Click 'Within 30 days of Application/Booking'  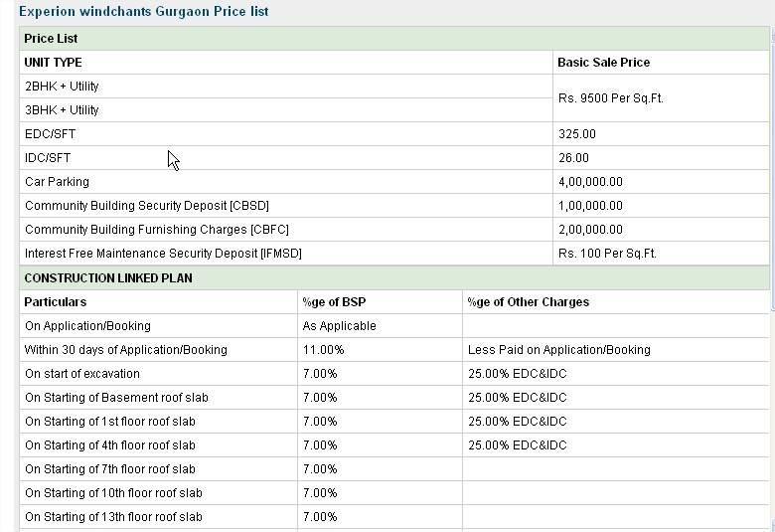click(x=126, y=349)
